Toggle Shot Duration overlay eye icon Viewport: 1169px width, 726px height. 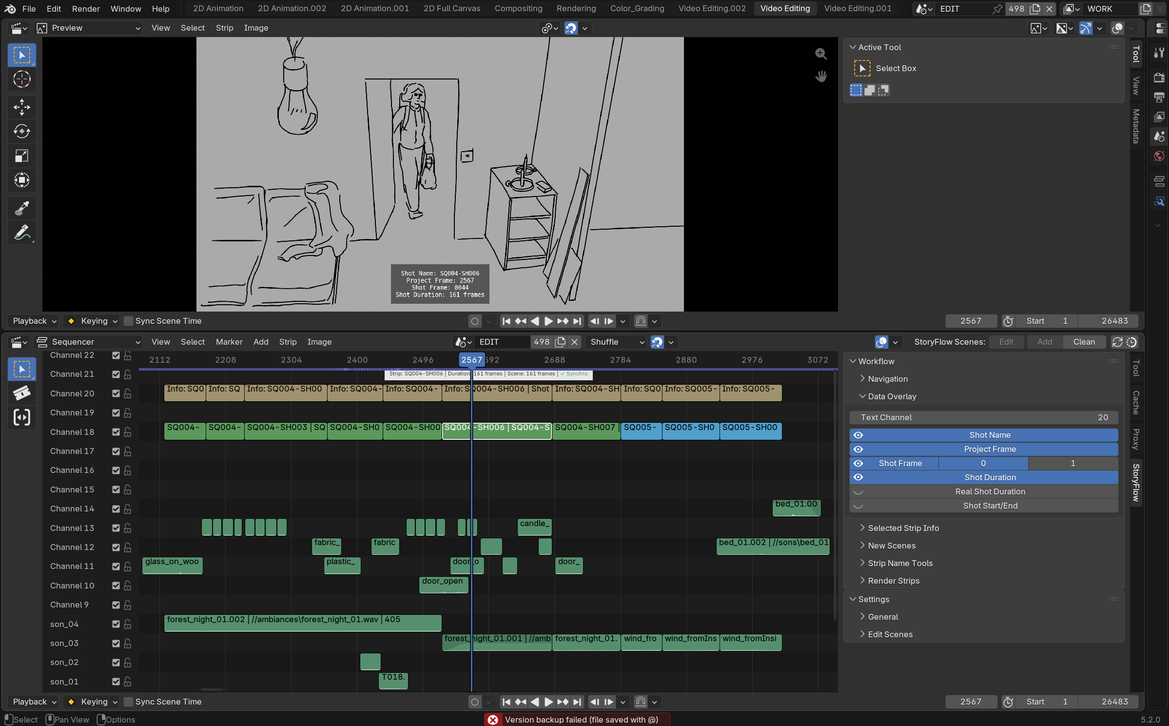[x=858, y=477]
